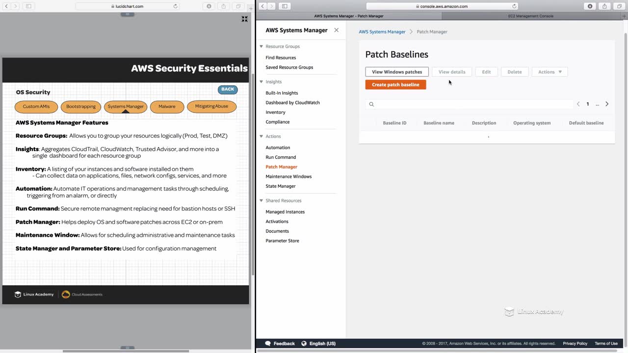Open Managed Instances in the sidebar
The height and width of the screenshot is (353, 628).
[x=285, y=212]
